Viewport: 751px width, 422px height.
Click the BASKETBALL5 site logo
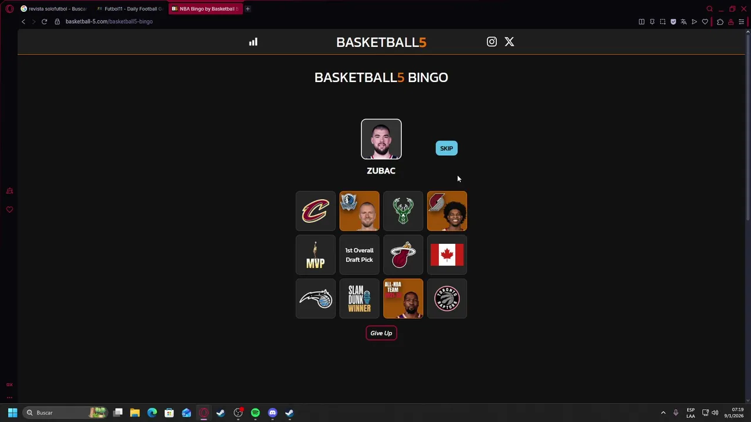click(381, 42)
